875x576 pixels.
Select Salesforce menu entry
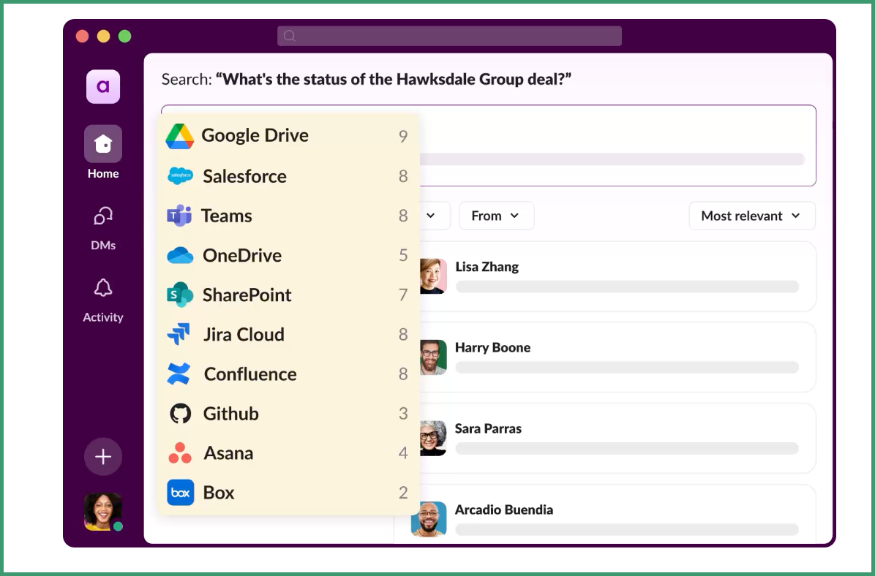[288, 175]
